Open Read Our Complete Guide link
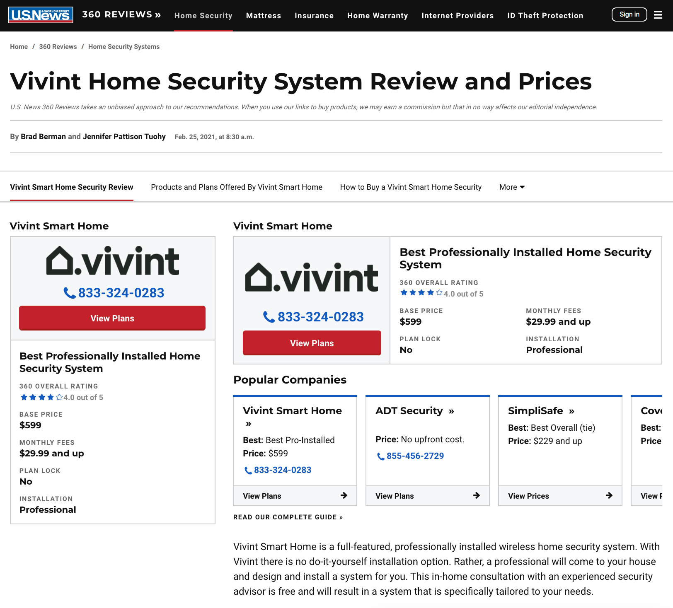673x608 pixels. 288,517
